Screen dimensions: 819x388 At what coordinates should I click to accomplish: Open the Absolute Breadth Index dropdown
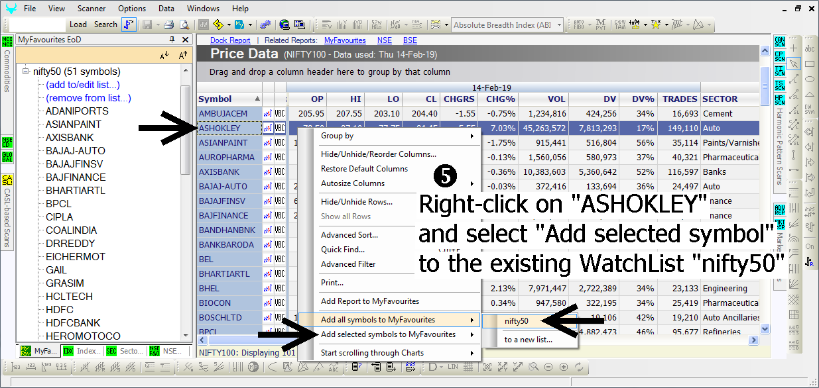pyautogui.click(x=559, y=25)
